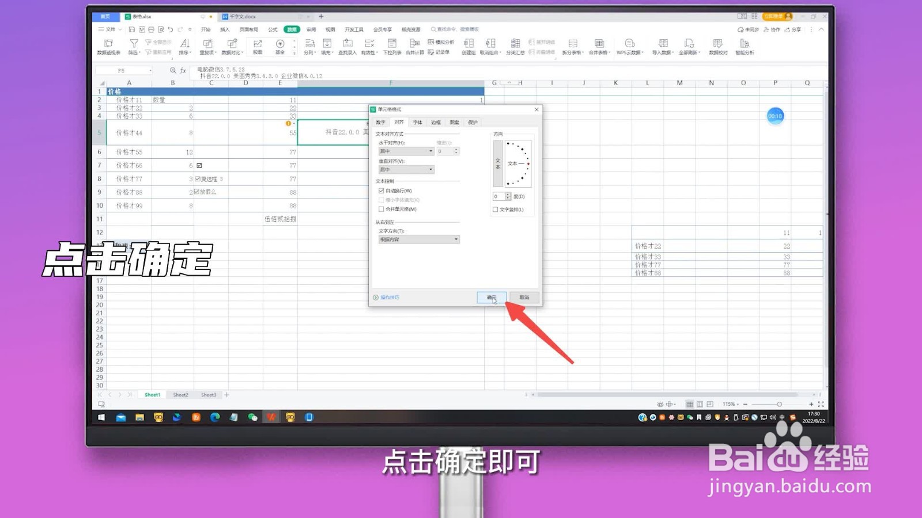Open the 文件 file menu dropdown
Screen dimensions: 922x518
click(x=110, y=29)
